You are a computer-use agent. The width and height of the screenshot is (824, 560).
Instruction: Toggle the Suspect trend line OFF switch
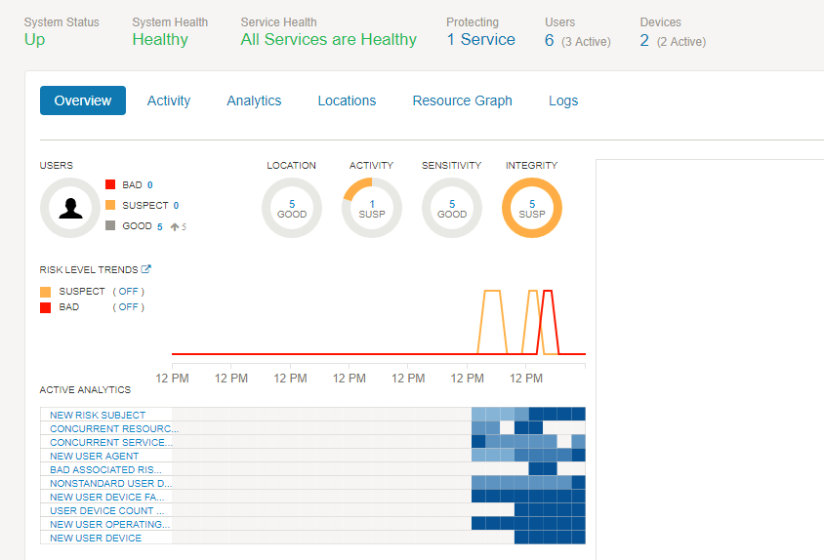(129, 292)
